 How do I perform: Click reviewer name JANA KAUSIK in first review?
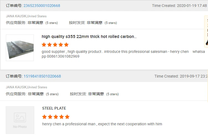[16, 16]
